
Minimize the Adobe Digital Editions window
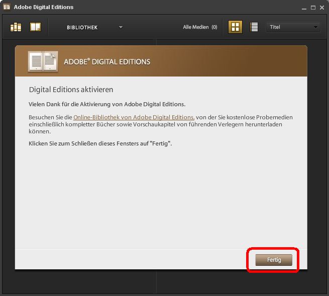pos(303,8)
